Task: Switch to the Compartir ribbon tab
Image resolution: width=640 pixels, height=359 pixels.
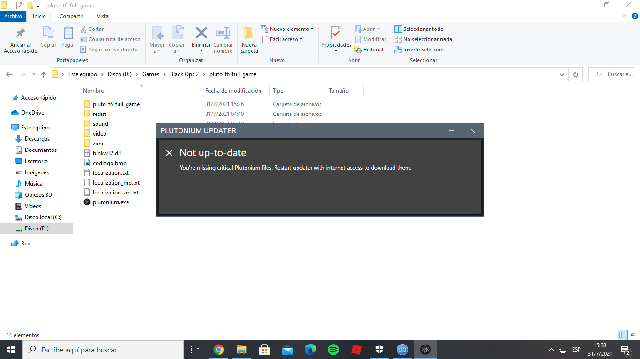Action: (x=71, y=16)
